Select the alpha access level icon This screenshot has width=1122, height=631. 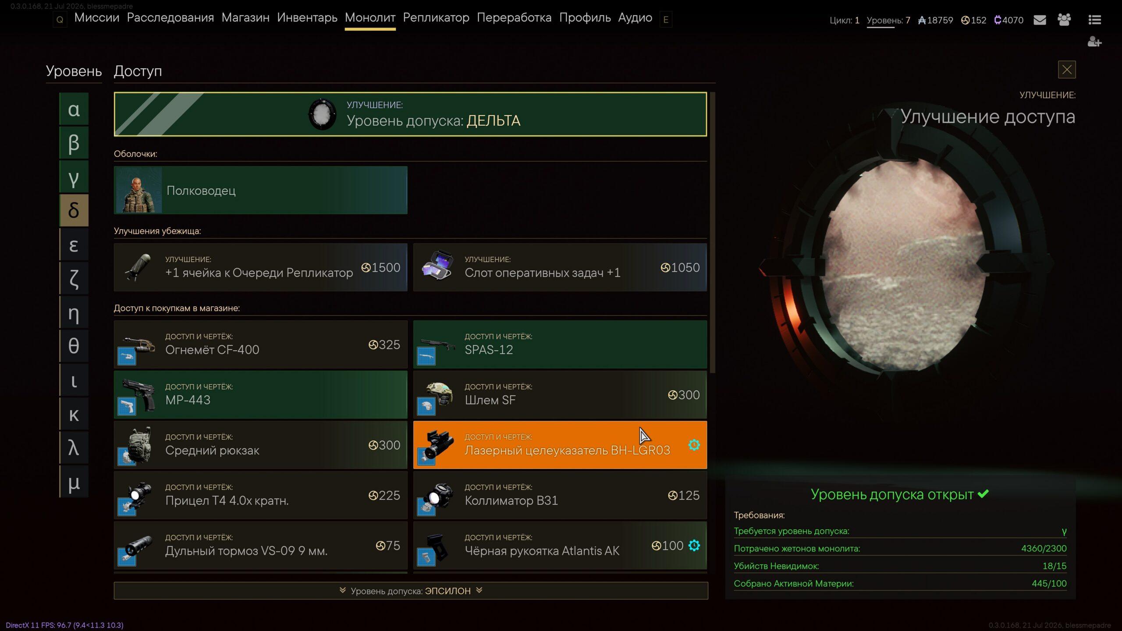point(74,109)
